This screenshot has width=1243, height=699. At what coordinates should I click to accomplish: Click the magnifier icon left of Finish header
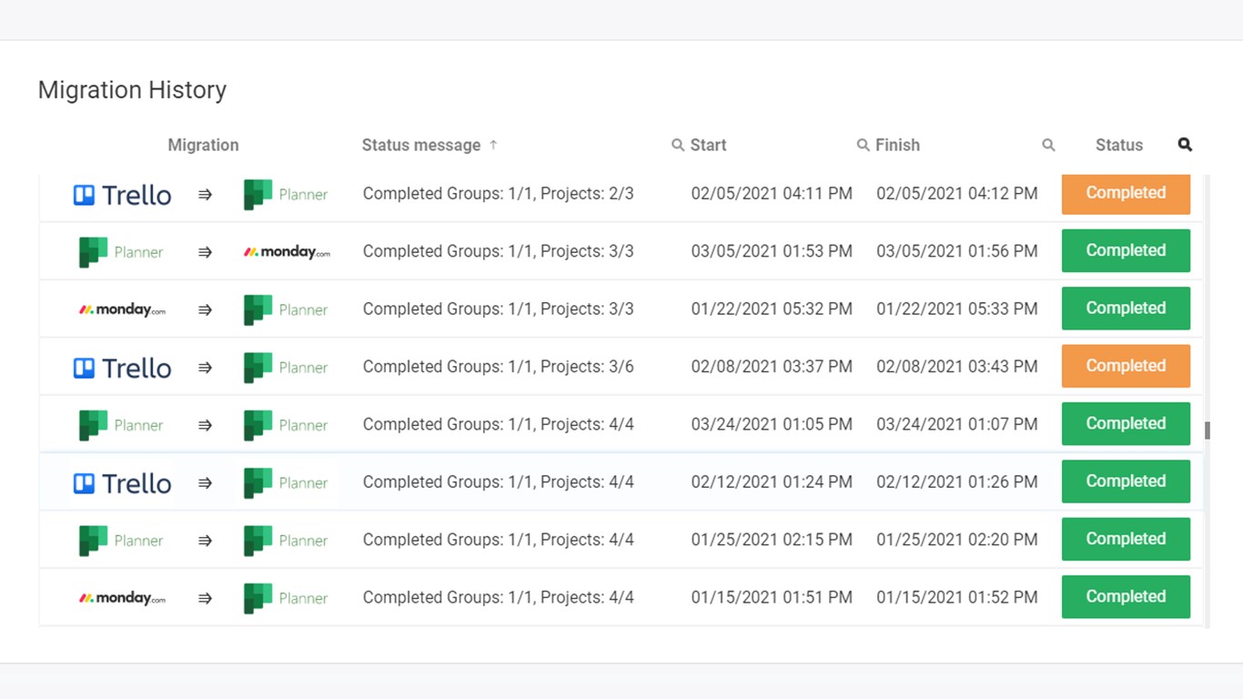click(863, 146)
